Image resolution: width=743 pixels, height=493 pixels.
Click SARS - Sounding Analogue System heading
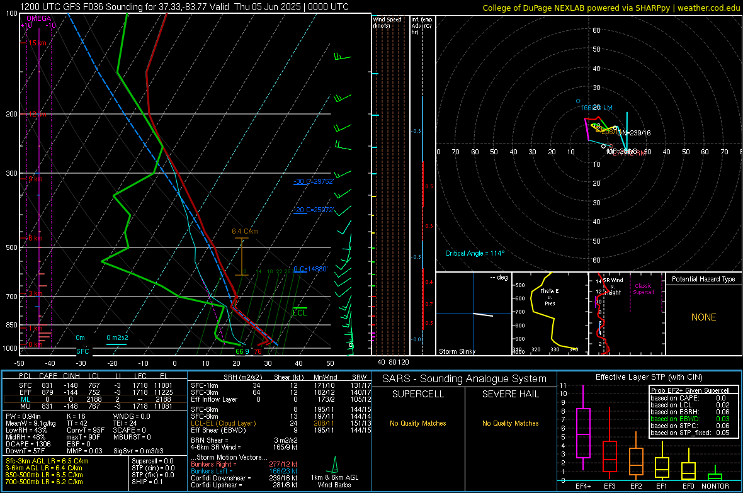coord(465,379)
